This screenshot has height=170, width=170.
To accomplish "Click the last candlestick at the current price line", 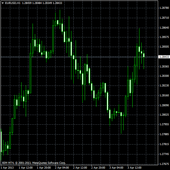I will 144,55.
